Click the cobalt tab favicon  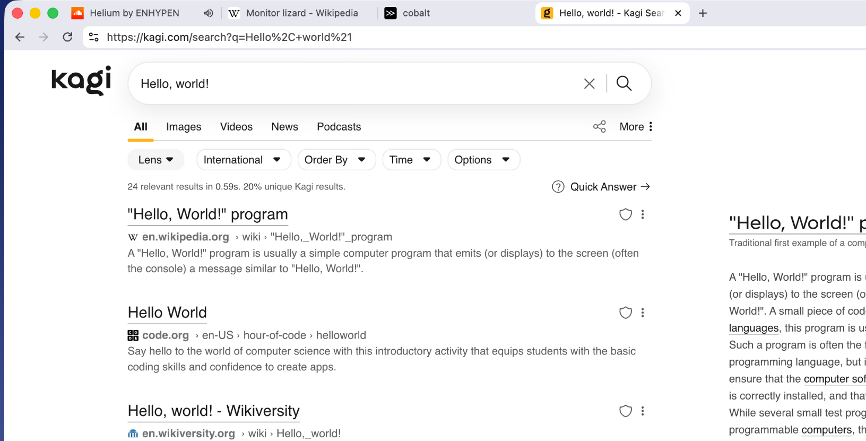pyautogui.click(x=391, y=13)
